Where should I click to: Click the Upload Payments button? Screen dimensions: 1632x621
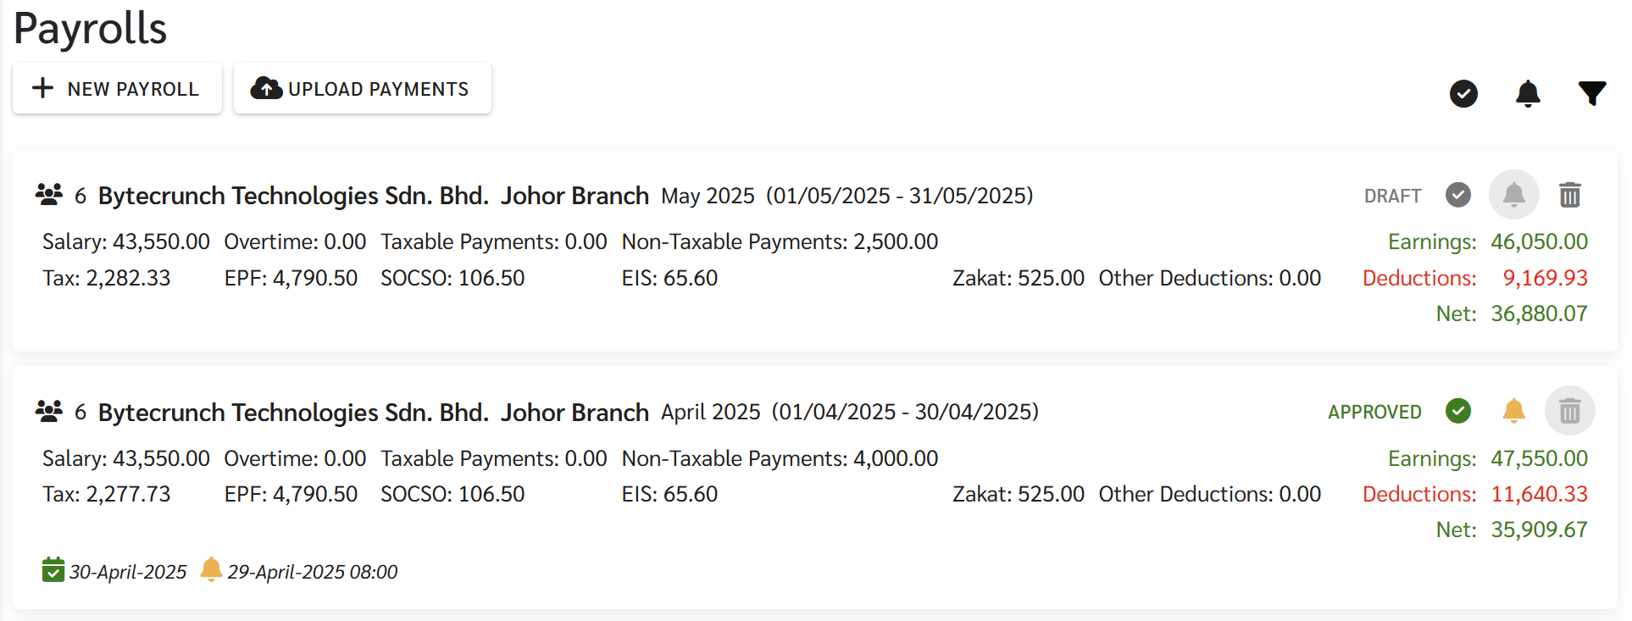[362, 88]
